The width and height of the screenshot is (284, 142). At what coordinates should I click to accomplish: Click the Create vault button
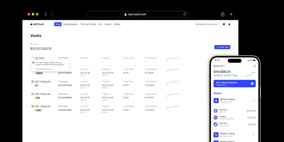pyautogui.click(x=222, y=47)
